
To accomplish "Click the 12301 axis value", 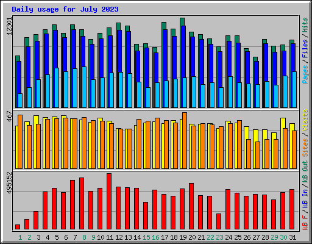I will click(10, 26).
